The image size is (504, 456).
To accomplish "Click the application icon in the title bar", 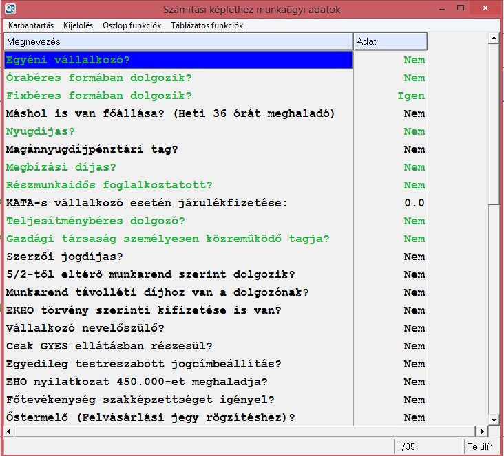I will click(11, 10).
